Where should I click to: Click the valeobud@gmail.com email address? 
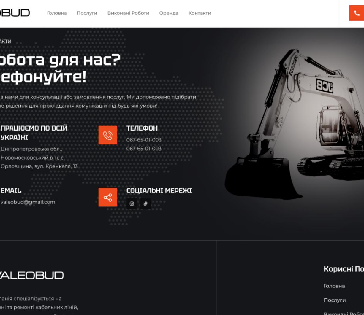point(28,202)
